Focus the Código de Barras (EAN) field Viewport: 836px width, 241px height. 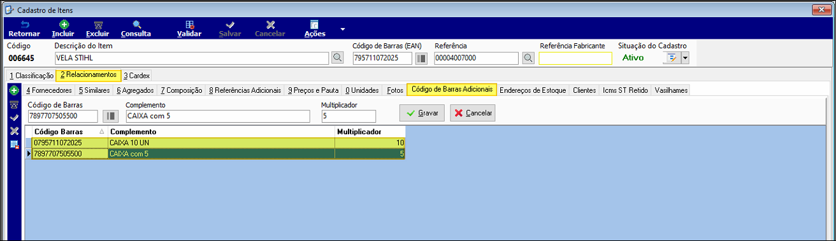coord(382,58)
